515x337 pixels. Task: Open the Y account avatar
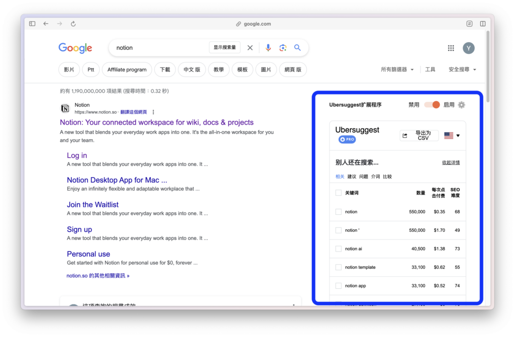tap(469, 48)
